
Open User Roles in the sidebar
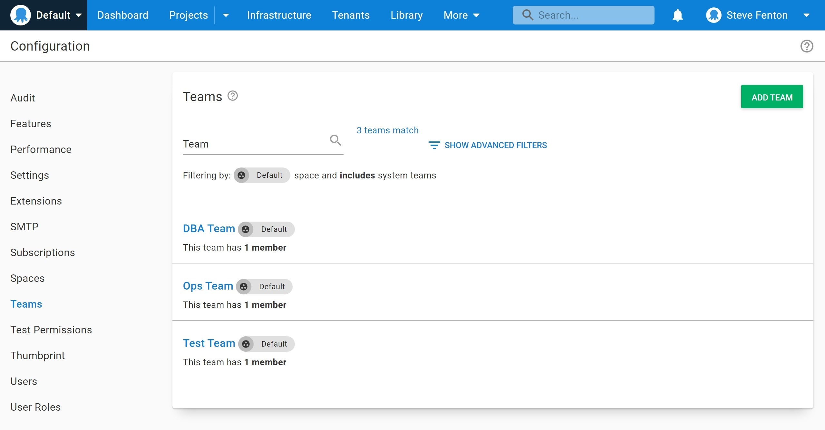(35, 407)
